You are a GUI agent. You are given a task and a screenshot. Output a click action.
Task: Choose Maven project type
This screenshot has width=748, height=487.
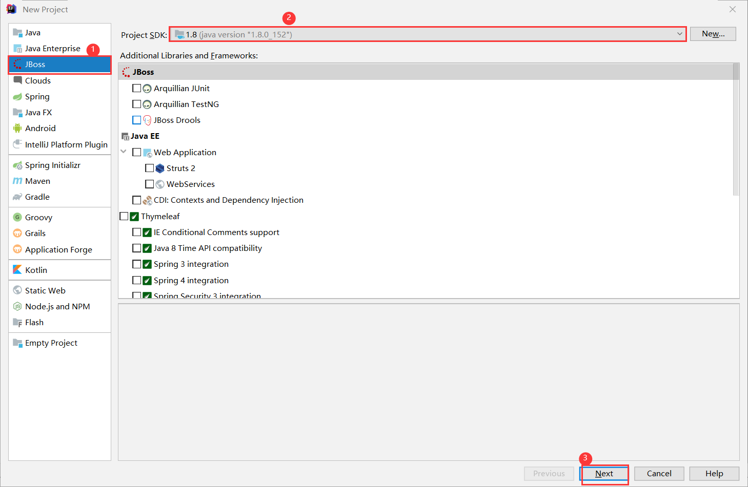[x=59, y=181]
